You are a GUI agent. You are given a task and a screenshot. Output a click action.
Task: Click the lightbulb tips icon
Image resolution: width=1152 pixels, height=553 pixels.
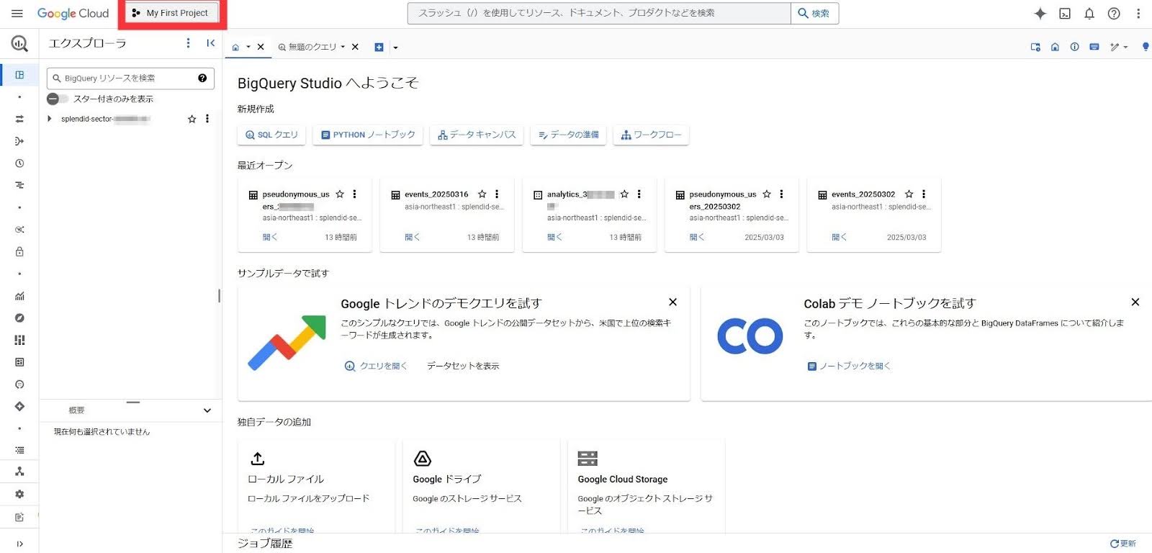(x=1146, y=47)
